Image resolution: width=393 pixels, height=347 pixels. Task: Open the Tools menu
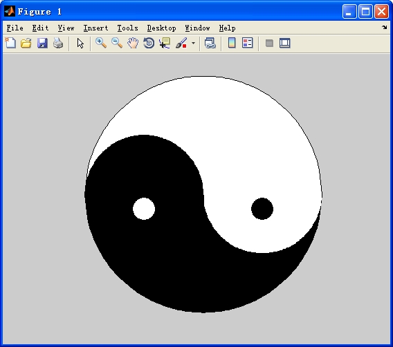(127, 28)
